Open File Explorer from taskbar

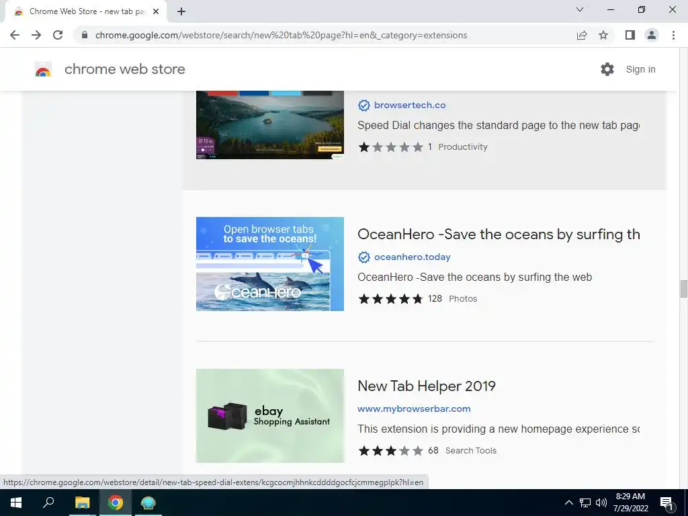point(82,503)
